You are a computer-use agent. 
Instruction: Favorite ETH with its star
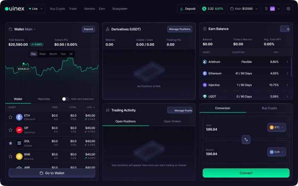tap(10, 117)
